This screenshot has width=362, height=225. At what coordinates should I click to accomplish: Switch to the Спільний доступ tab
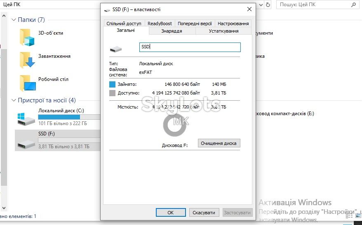point(124,24)
